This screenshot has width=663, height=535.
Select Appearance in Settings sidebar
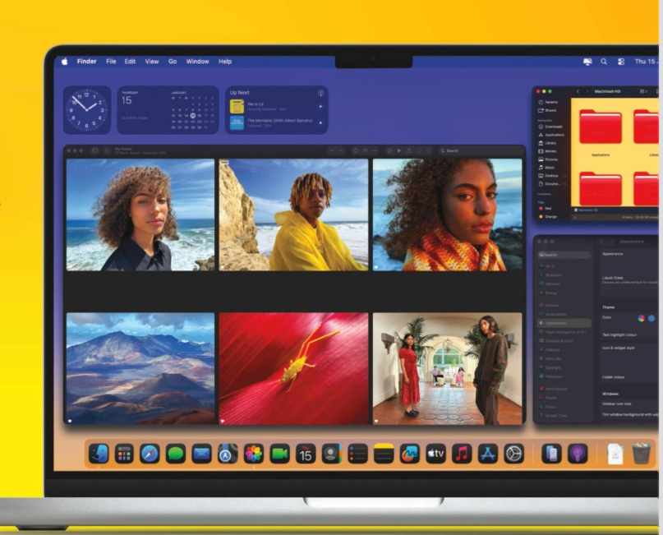pyautogui.click(x=564, y=323)
